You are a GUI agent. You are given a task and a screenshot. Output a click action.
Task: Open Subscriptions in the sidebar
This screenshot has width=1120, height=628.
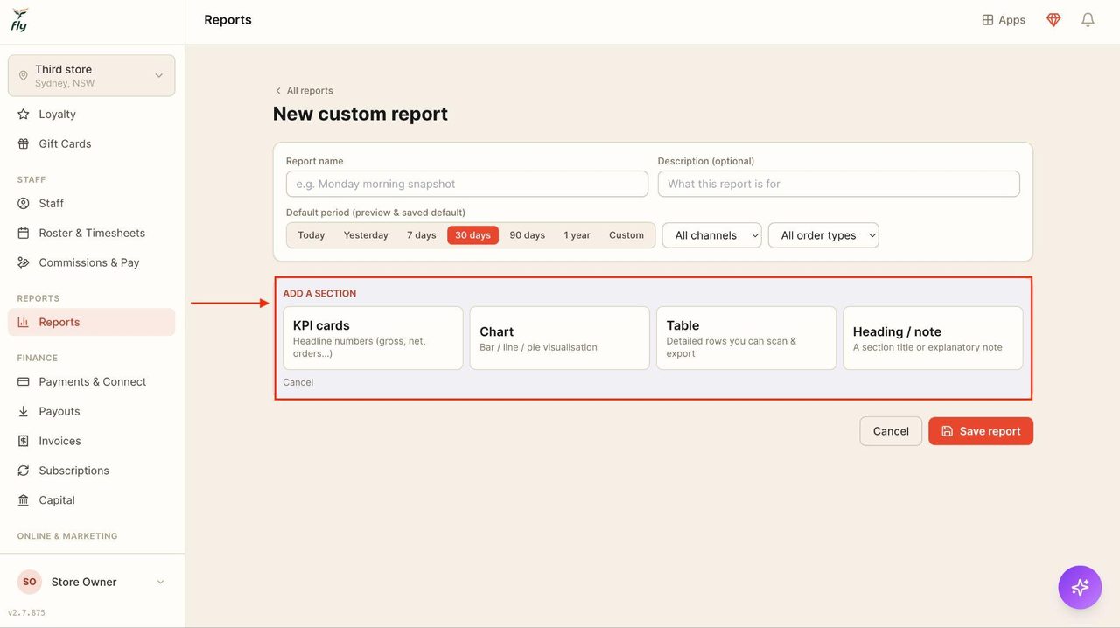[x=92, y=471]
